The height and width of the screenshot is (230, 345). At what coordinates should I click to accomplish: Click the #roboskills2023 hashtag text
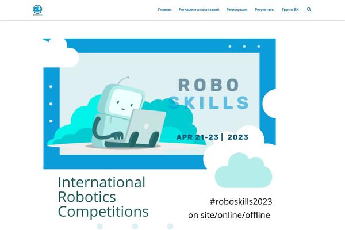pos(241,201)
